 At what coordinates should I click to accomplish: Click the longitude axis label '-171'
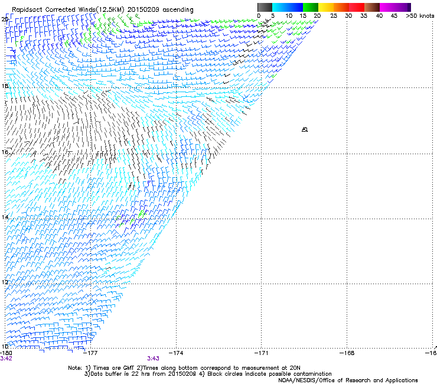pyautogui.click(x=262, y=353)
